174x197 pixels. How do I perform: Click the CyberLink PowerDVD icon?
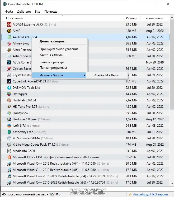[9, 81]
